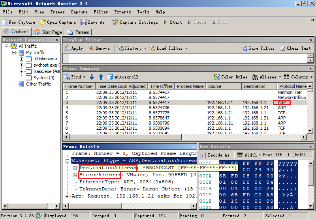
Task: Open the Capture menu
Action: 79,12
